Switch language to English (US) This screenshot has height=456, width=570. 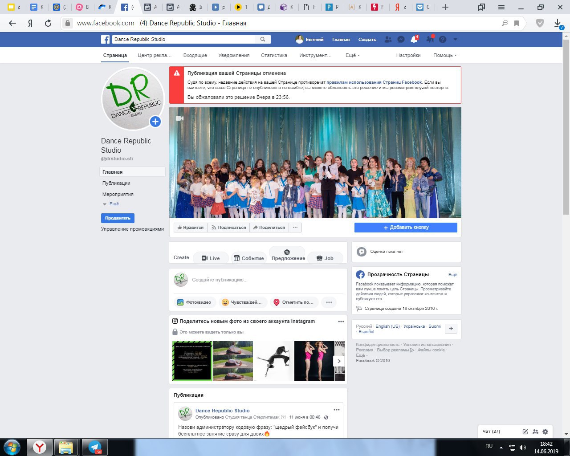tap(387, 326)
